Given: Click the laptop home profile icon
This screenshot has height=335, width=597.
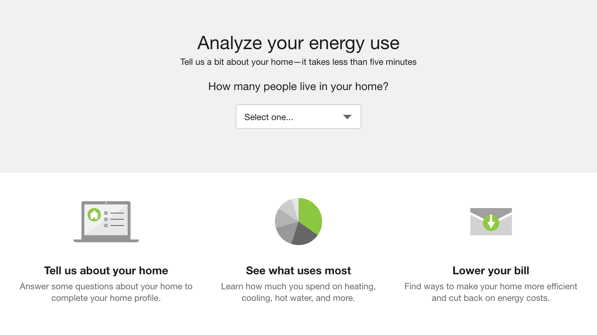Looking at the screenshot, I should tap(105, 221).
